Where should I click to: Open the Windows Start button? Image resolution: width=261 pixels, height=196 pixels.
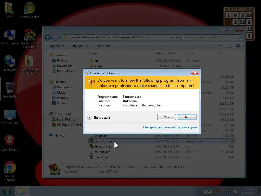pyautogui.click(x=7, y=191)
